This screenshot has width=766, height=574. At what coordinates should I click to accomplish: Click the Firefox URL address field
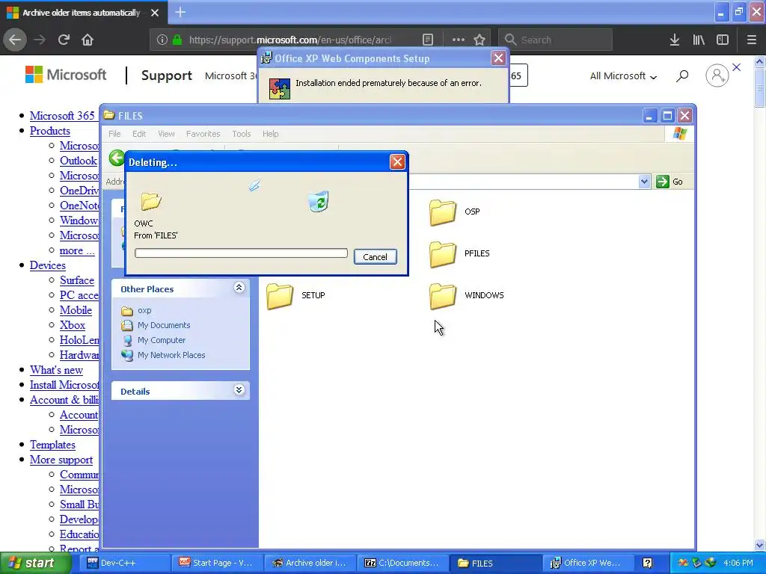290,40
